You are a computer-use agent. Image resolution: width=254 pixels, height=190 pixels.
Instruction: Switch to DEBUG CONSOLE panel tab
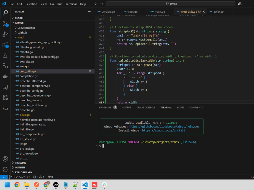(146, 108)
